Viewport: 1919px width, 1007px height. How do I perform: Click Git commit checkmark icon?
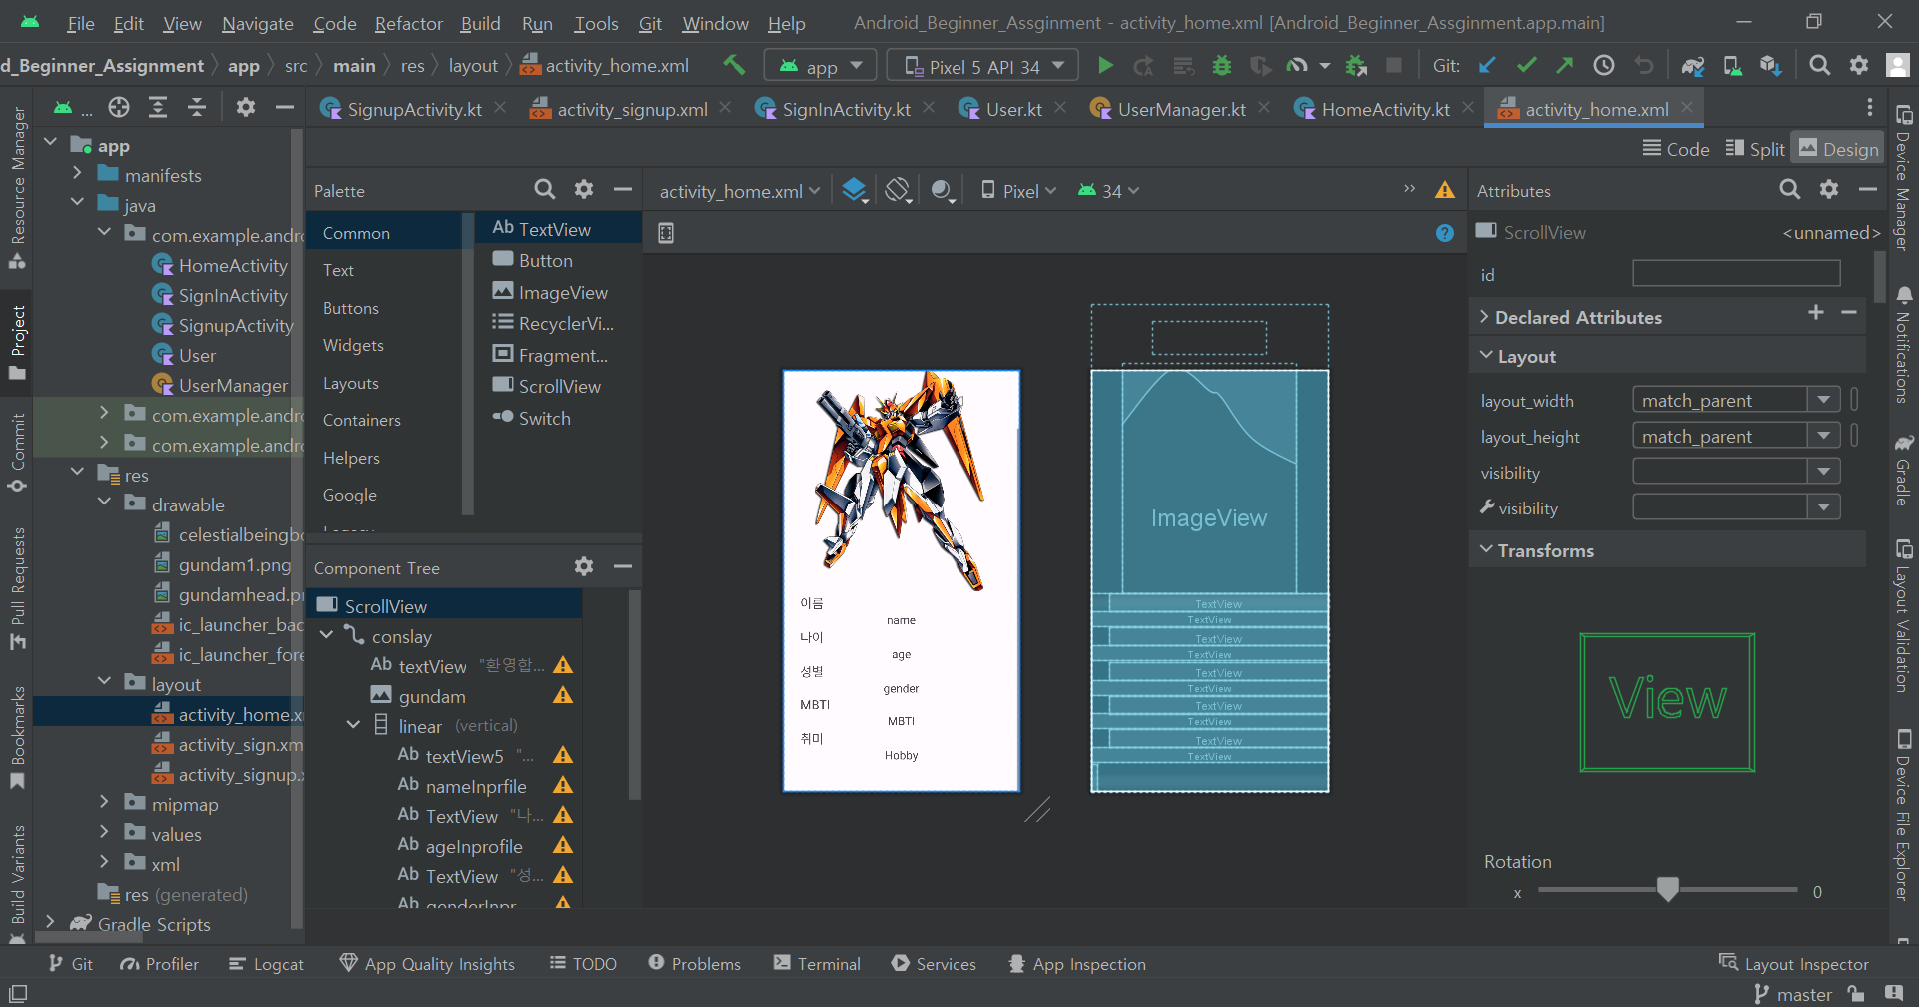point(1526,66)
